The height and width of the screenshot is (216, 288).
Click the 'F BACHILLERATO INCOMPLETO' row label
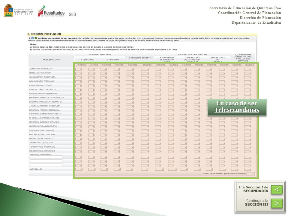click(x=43, y=89)
